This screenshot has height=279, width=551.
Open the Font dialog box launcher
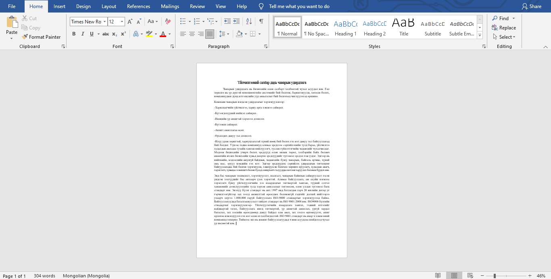coord(172,47)
